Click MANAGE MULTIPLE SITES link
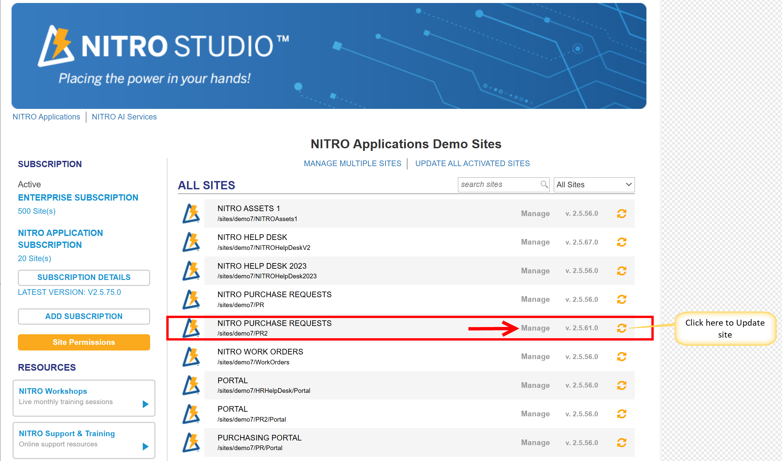This screenshot has height=461, width=782. click(352, 163)
